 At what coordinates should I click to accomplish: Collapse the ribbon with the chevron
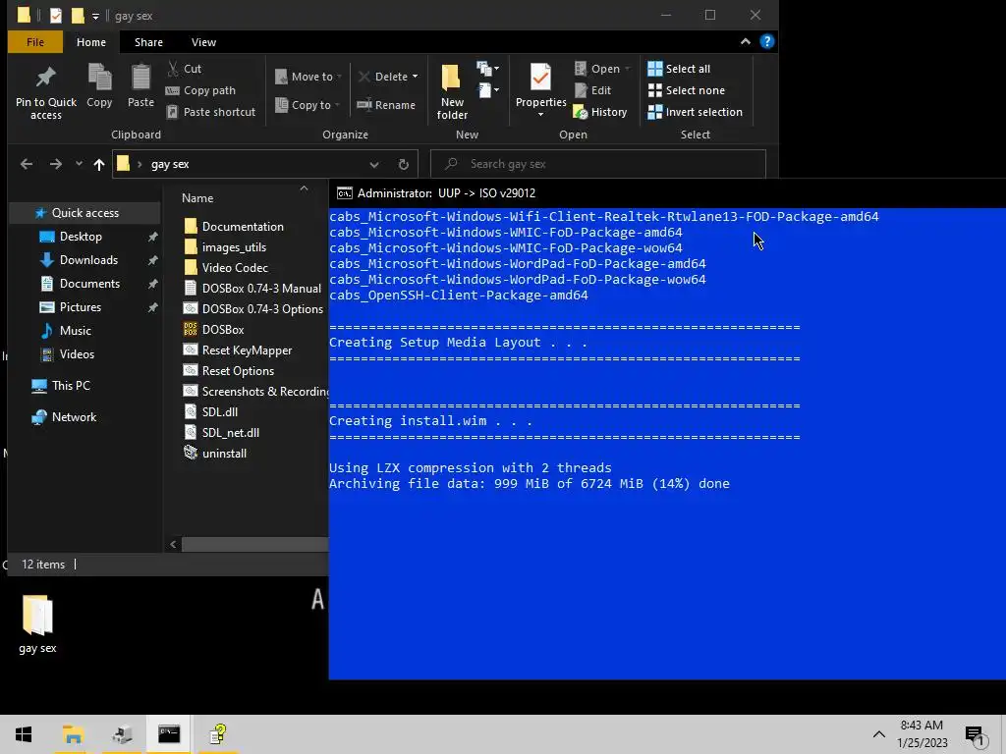click(745, 41)
